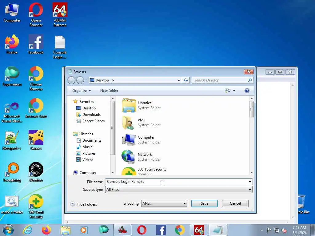Open the Computer desktop icon
Image resolution: width=315 pixels, height=236 pixels.
(x=12, y=12)
